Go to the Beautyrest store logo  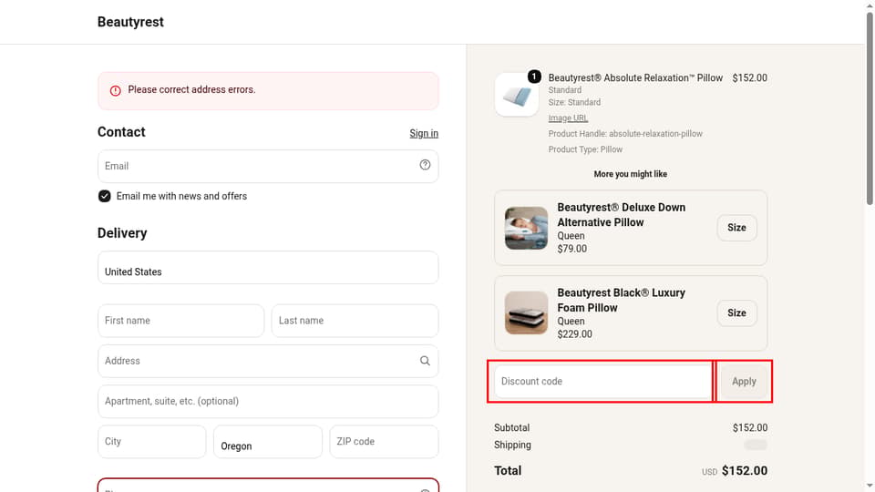pyautogui.click(x=130, y=22)
